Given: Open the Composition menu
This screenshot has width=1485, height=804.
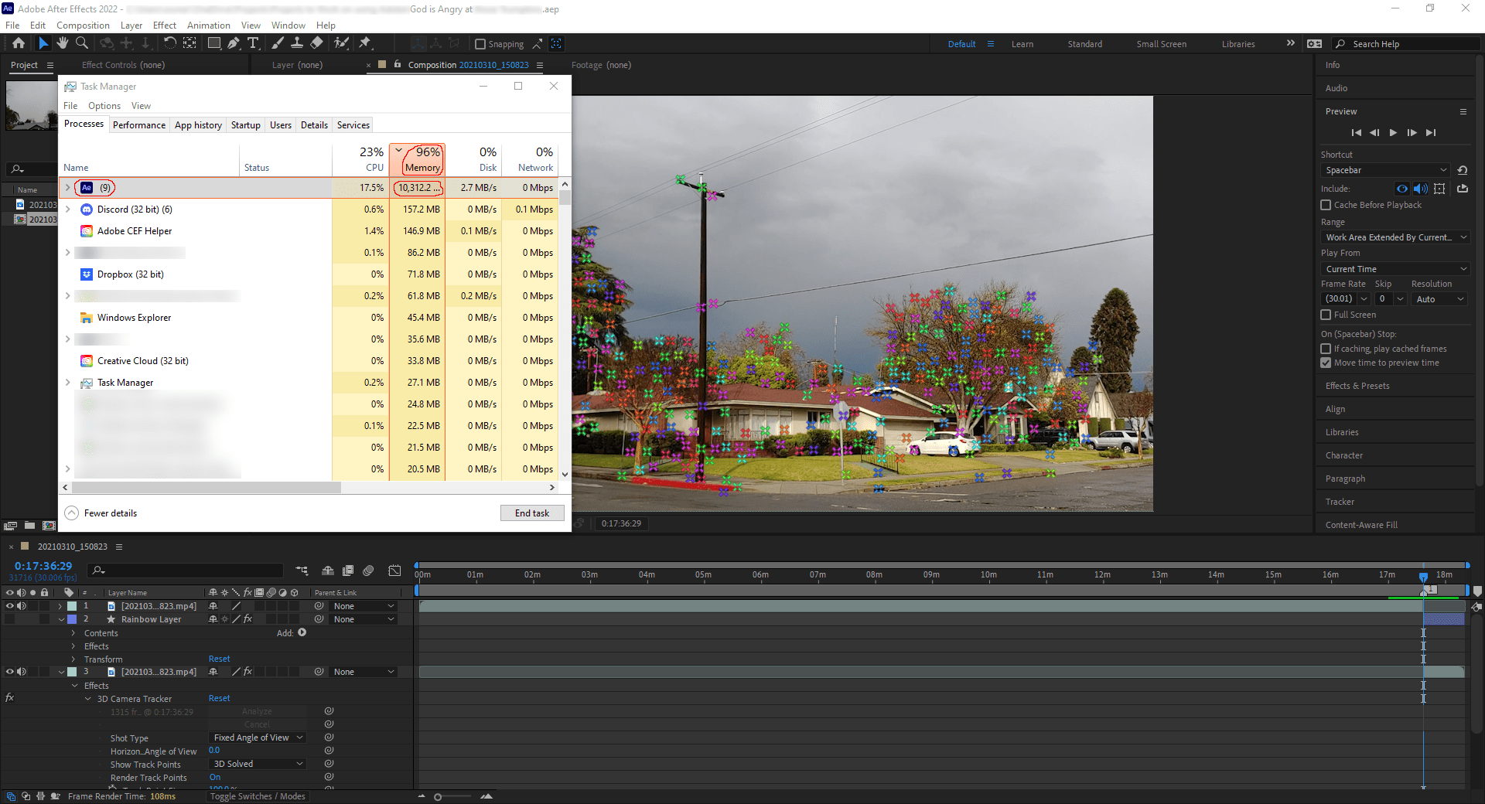Looking at the screenshot, I should pyautogui.click(x=83, y=25).
